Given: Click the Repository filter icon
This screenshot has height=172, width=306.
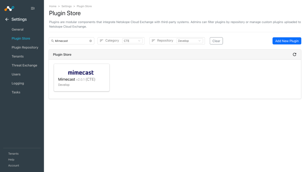Looking at the screenshot, I should point(153,41).
